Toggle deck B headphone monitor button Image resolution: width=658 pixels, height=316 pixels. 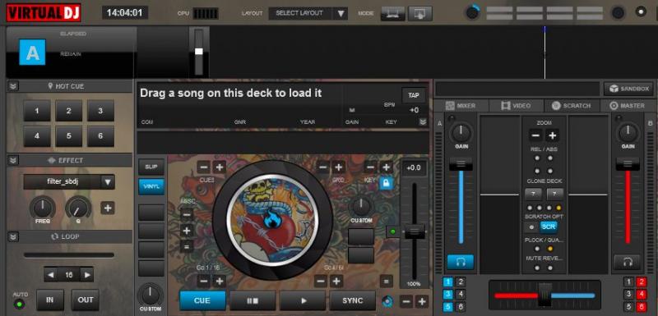coord(628,262)
